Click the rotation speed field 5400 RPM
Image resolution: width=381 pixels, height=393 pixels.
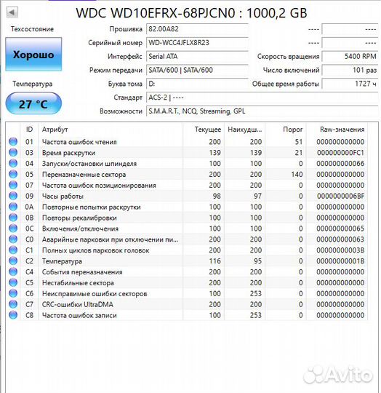pos(350,56)
